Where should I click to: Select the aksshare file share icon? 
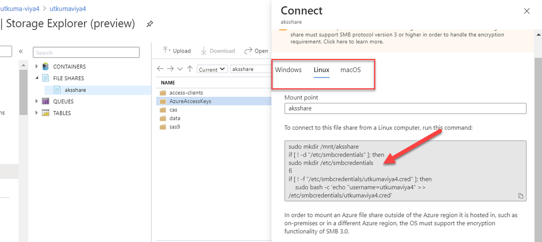click(57, 90)
